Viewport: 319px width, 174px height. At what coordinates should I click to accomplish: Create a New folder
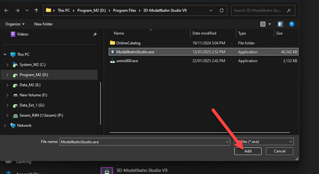tap(43, 24)
